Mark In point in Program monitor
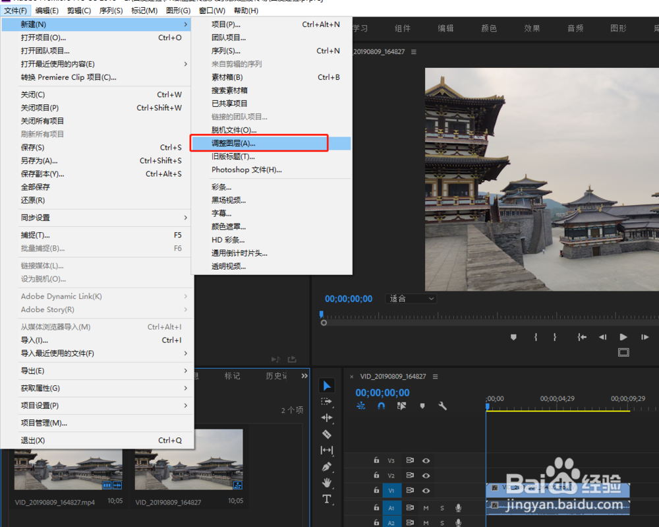Image resolution: width=659 pixels, height=527 pixels. click(x=535, y=337)
